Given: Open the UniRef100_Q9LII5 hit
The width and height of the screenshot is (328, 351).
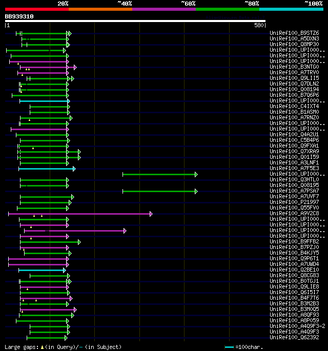Looking at the screenshot, I should (294, 78).
